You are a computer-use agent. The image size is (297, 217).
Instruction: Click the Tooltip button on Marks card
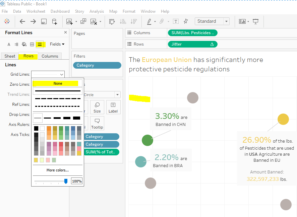97,123
